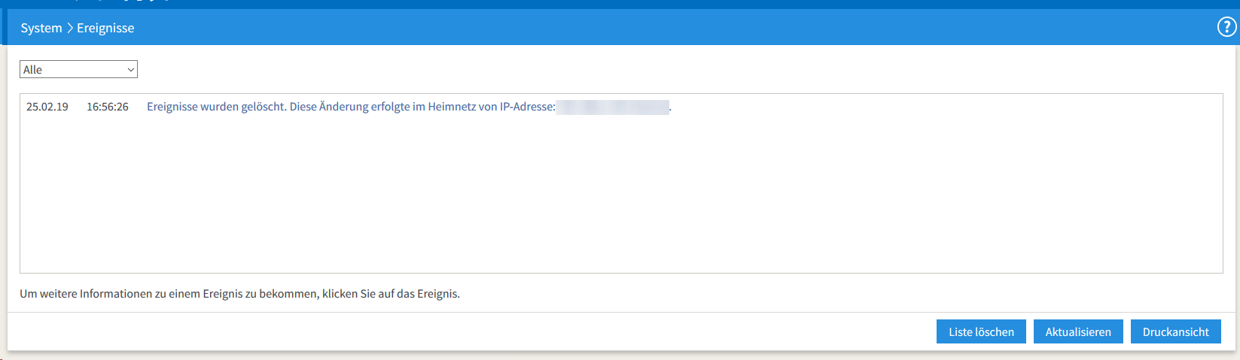Click empty space inside the event list box
Viewport: 1240px width, 360px height.
(621, 195)
